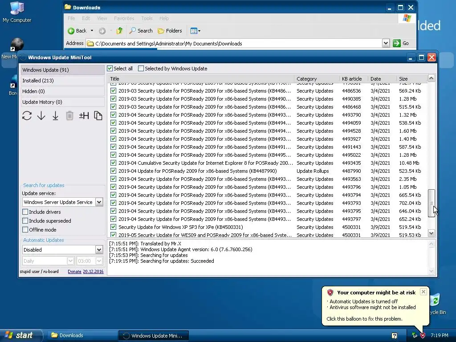
Task: Click the update list scrollbar thumb
Action: [x=431, y=203]
